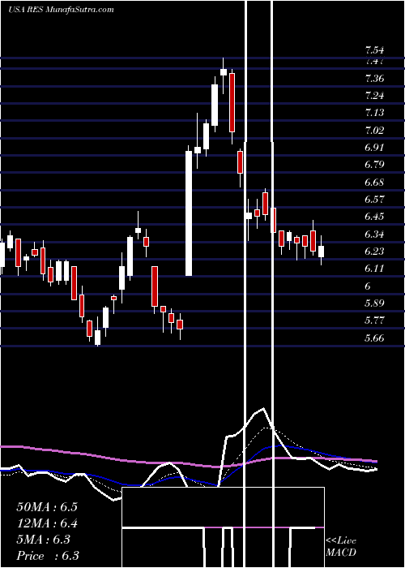Click the 6.11 price axis label
This screenshot has width=405, height=568.
point(374,269)
